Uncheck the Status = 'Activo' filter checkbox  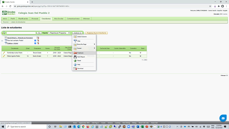(x=35, y=43)
